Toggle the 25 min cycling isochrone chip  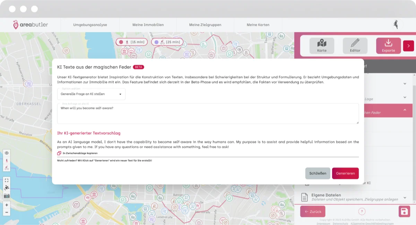coord(167,42)
